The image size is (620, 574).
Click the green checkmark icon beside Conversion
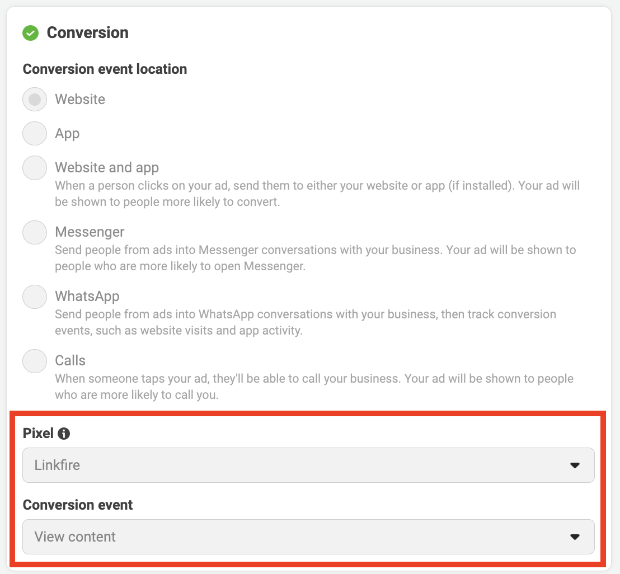[x=30, y=33]
